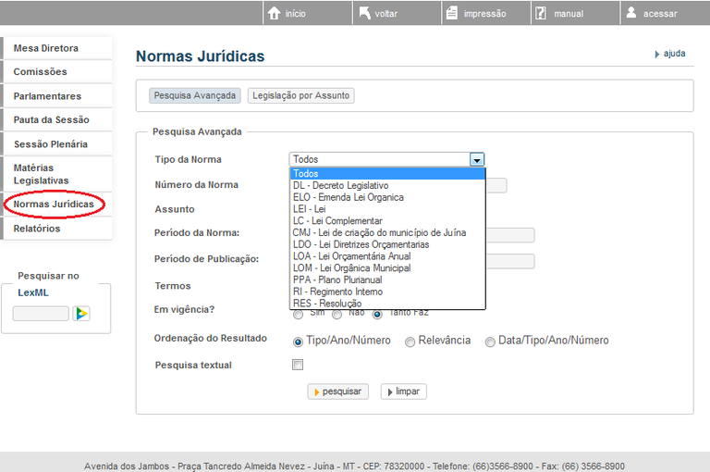Select Data/Tipo/Ano/Número ordering radio
The height and width of the screenshot is (472, 710).
point(490,342)
